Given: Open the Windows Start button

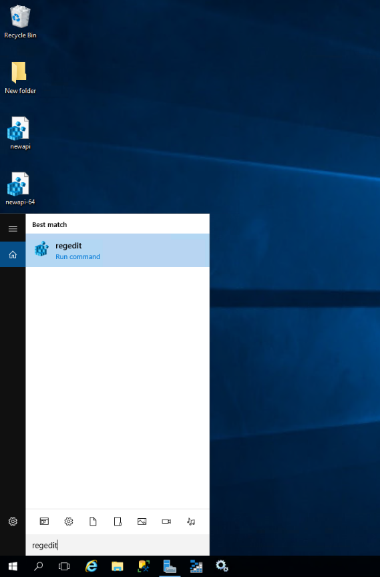Looking at the screenshot, I should pyautogui.click(x=13, y=566).
